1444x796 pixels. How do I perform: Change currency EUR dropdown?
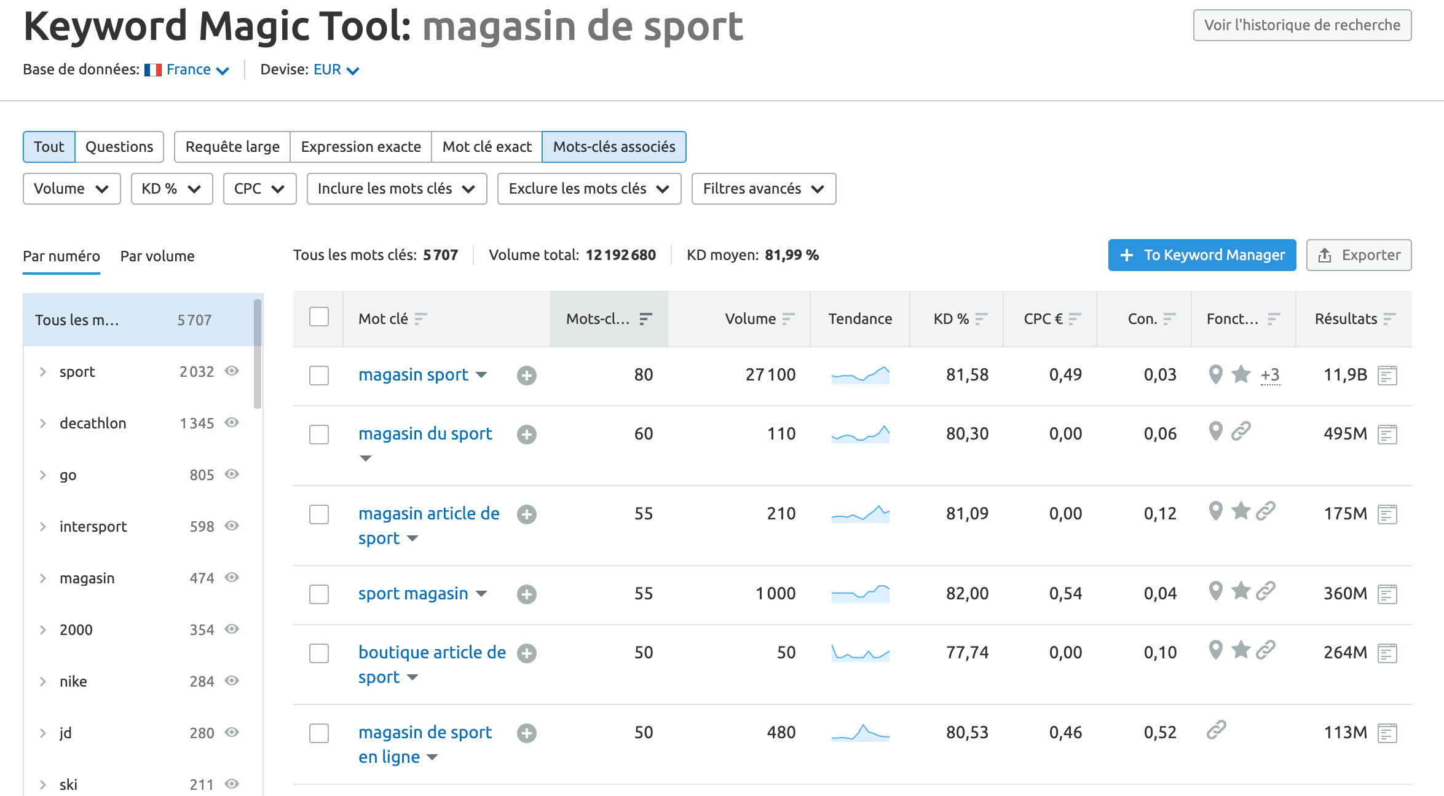(336, 70)
